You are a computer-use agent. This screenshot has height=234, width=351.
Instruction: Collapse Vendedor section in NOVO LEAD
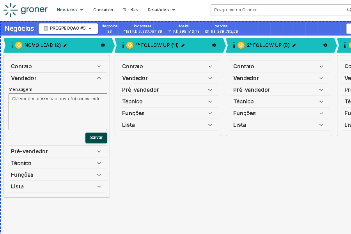click(99, 78)
